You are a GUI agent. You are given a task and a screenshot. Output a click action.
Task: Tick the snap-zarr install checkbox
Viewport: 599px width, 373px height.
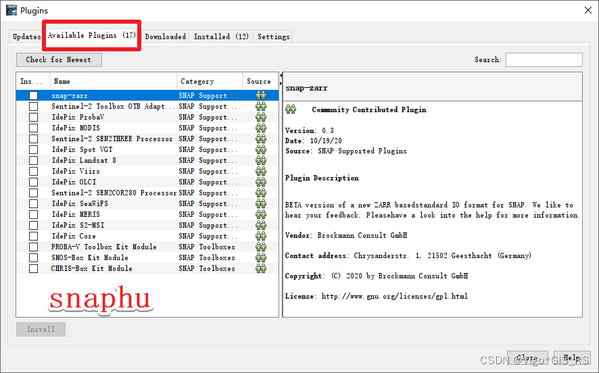34,95
